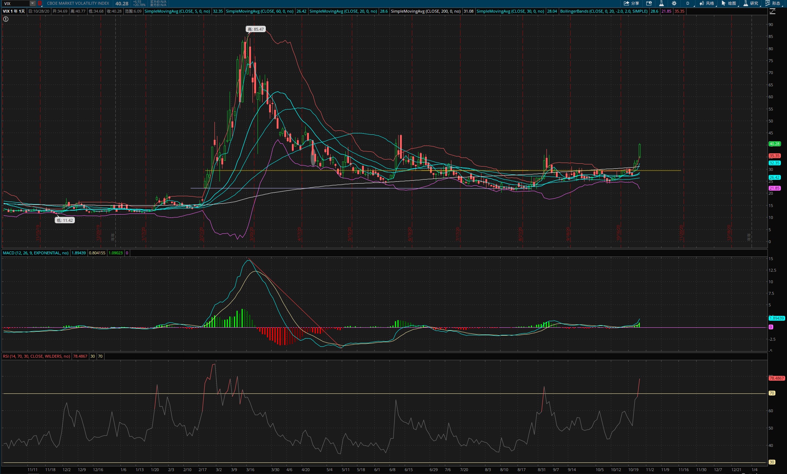Click the 开:34.69 open value
Image resolution: width=787 pixels, height=474 pixels.
coord(60,11)
